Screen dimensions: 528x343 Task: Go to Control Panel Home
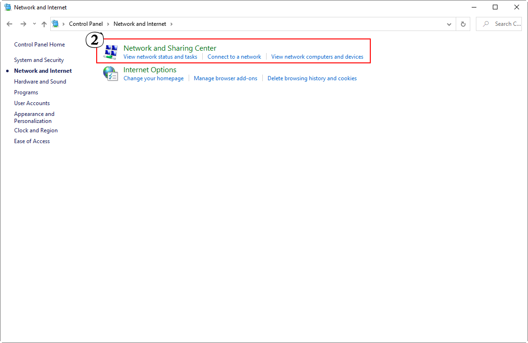[39, 45]
